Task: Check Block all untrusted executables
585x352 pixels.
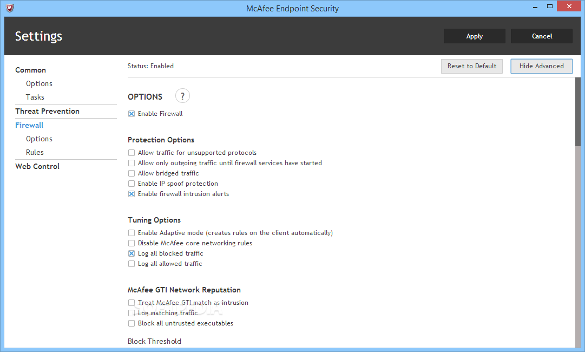Action: [x=132, y=323]
